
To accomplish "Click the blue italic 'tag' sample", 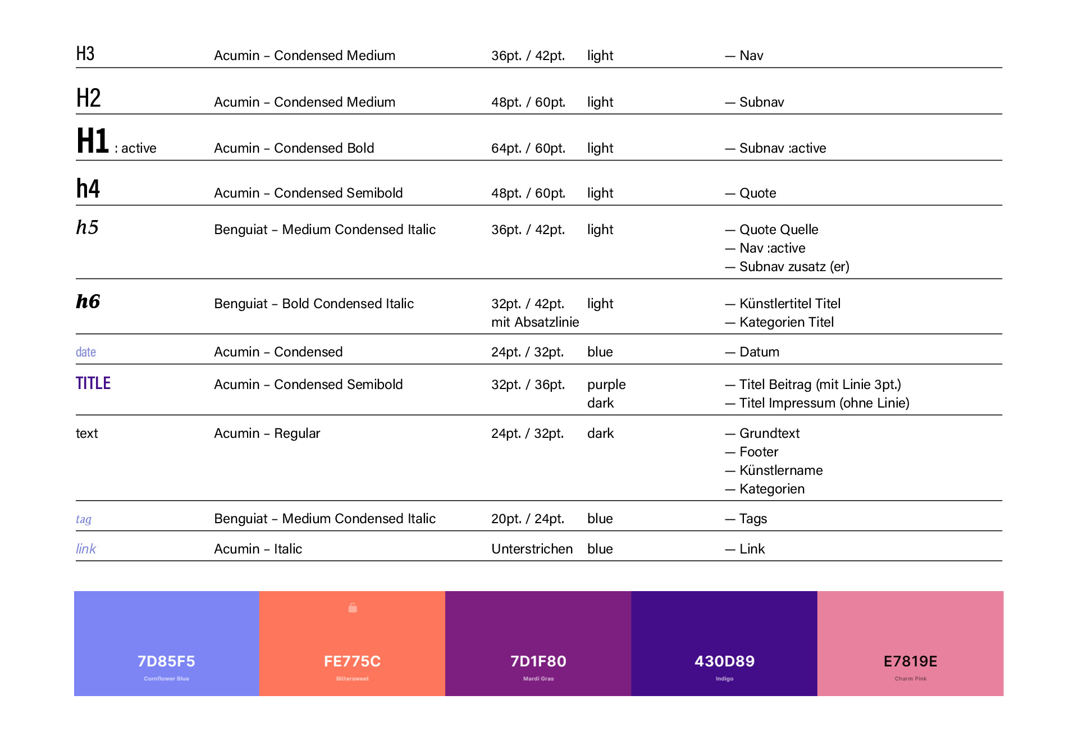I will [84, 519].
